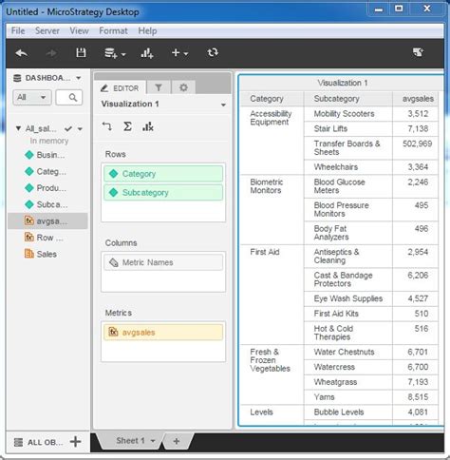
Task: Open the All objects filter dropdown
Action: [32, 97]
